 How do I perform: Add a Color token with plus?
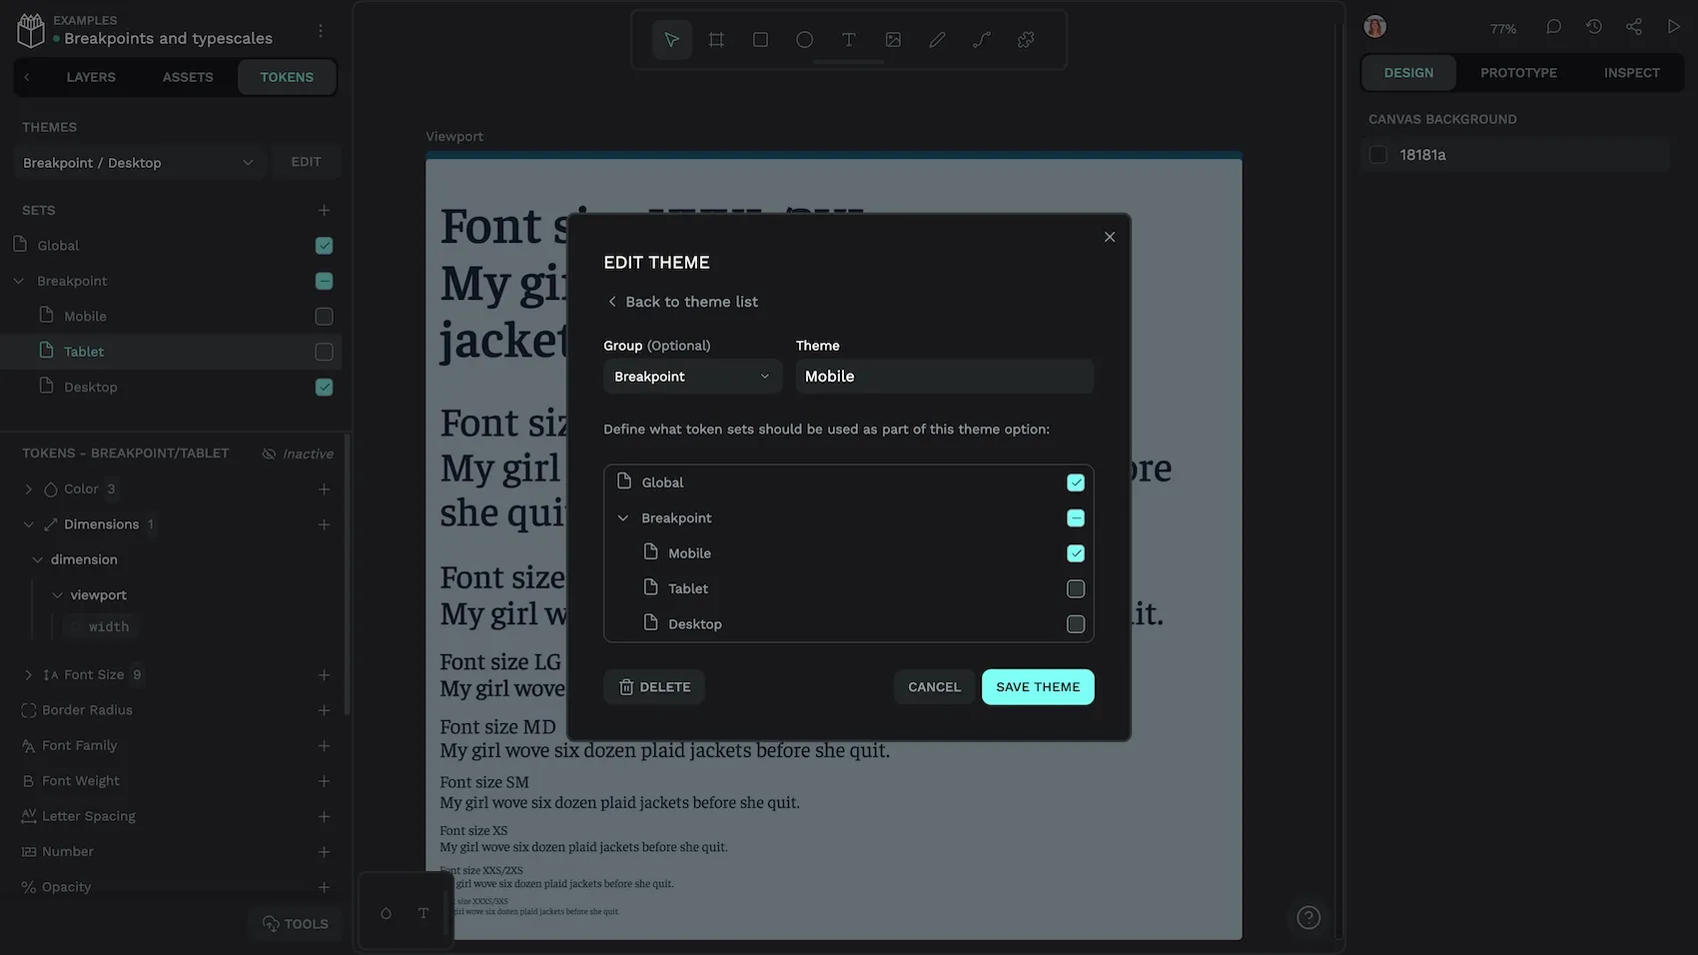tap(324, 489)
